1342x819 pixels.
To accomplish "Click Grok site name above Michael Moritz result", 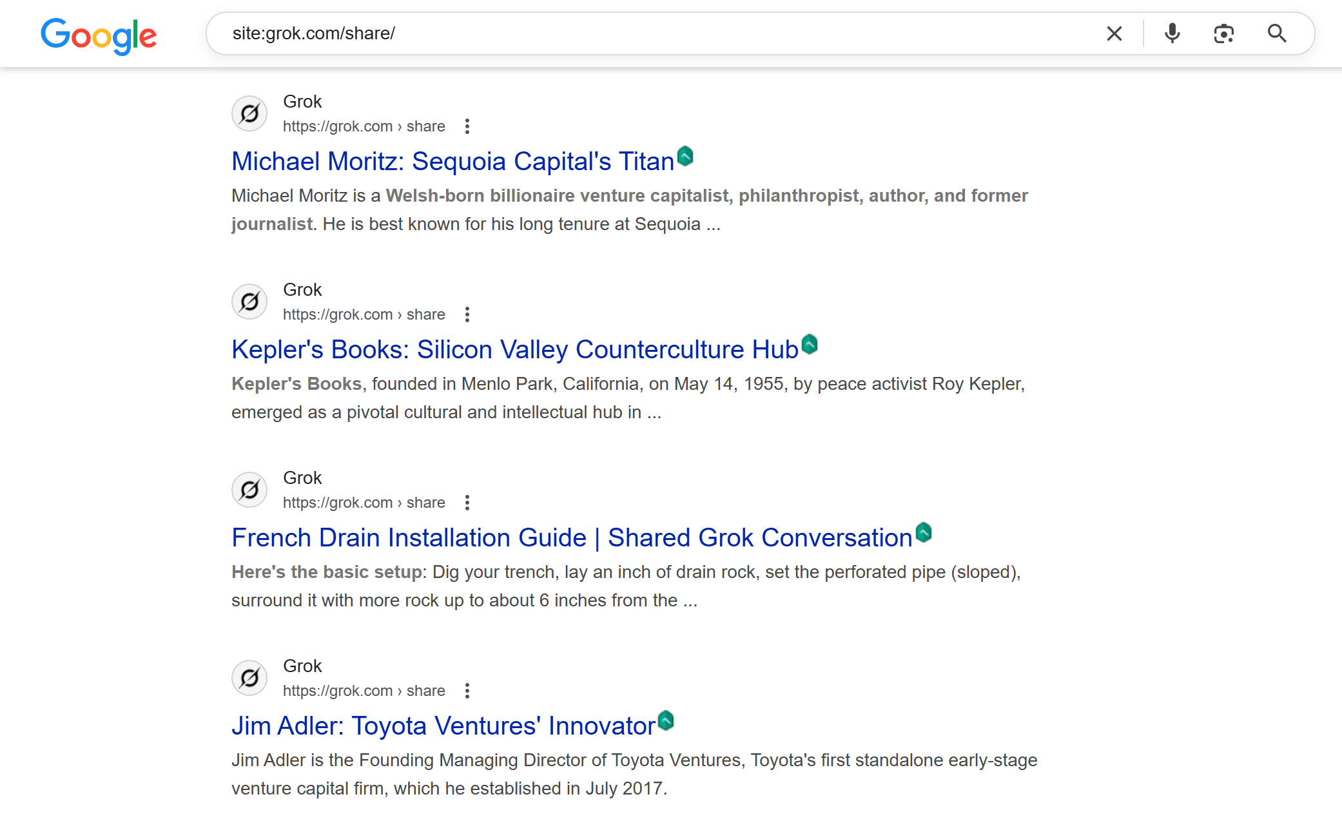I will click(x=302, y=102).
